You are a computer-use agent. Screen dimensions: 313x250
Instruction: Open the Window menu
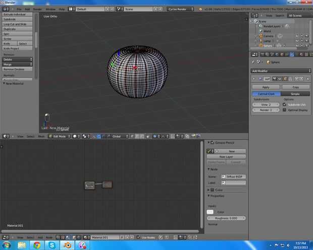pos(50,9)
